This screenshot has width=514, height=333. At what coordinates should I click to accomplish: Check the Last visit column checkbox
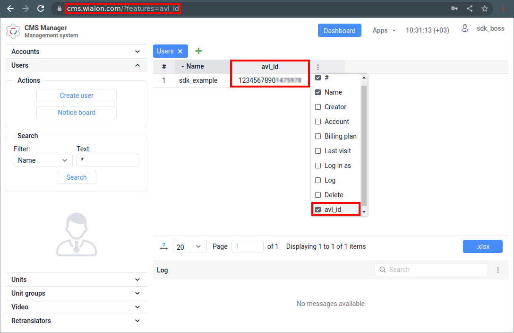[317, 151]
